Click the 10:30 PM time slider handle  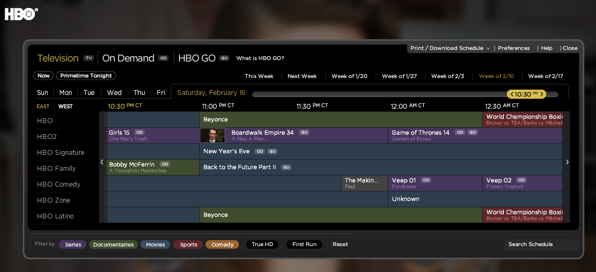point(527,94)
